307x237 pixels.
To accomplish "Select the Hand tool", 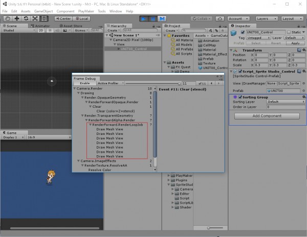I will [8, 18].
